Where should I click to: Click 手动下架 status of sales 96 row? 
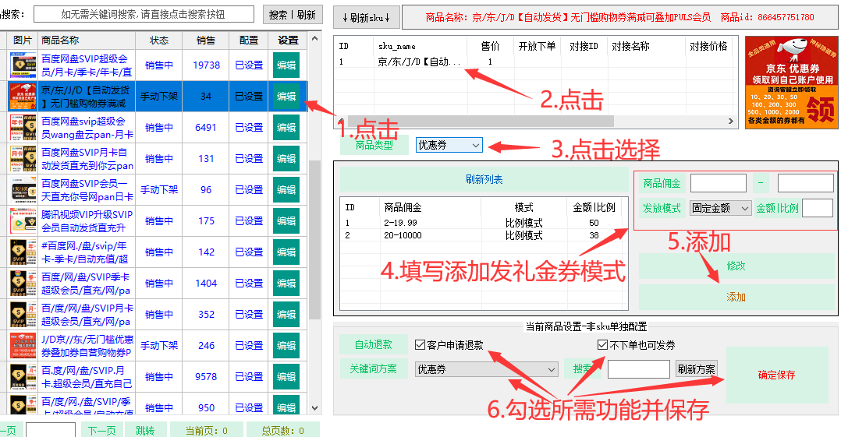[x=159, y=189]
